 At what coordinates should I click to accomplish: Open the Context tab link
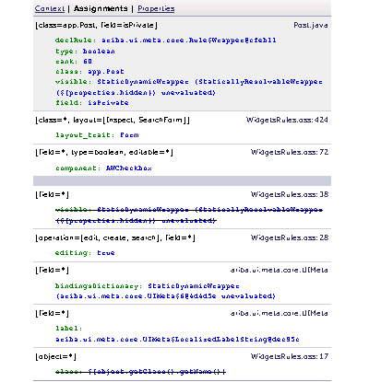click(50, 8)
